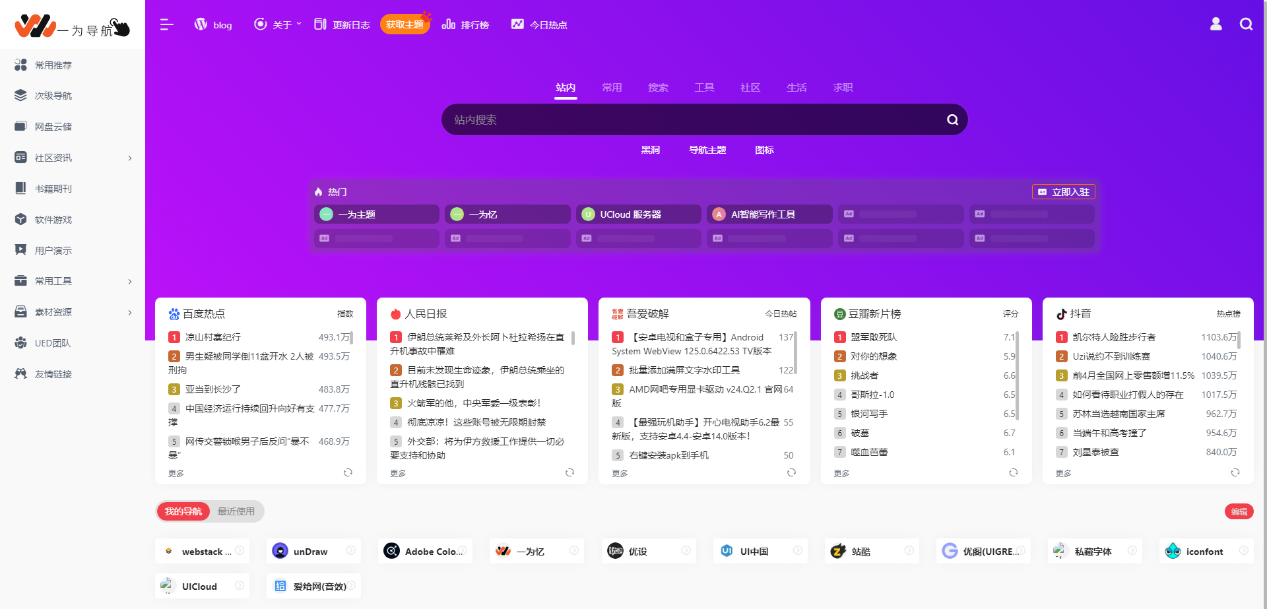Open the iconfont site card
The height and width of the screenshot is (609, 1267).
[1206, 551]
